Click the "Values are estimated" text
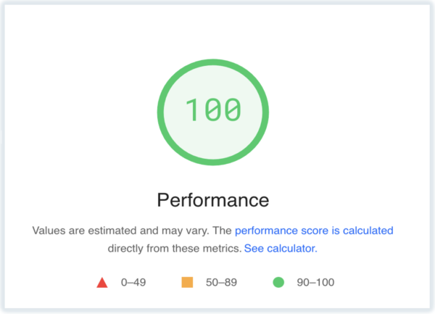 click(80, 231)
